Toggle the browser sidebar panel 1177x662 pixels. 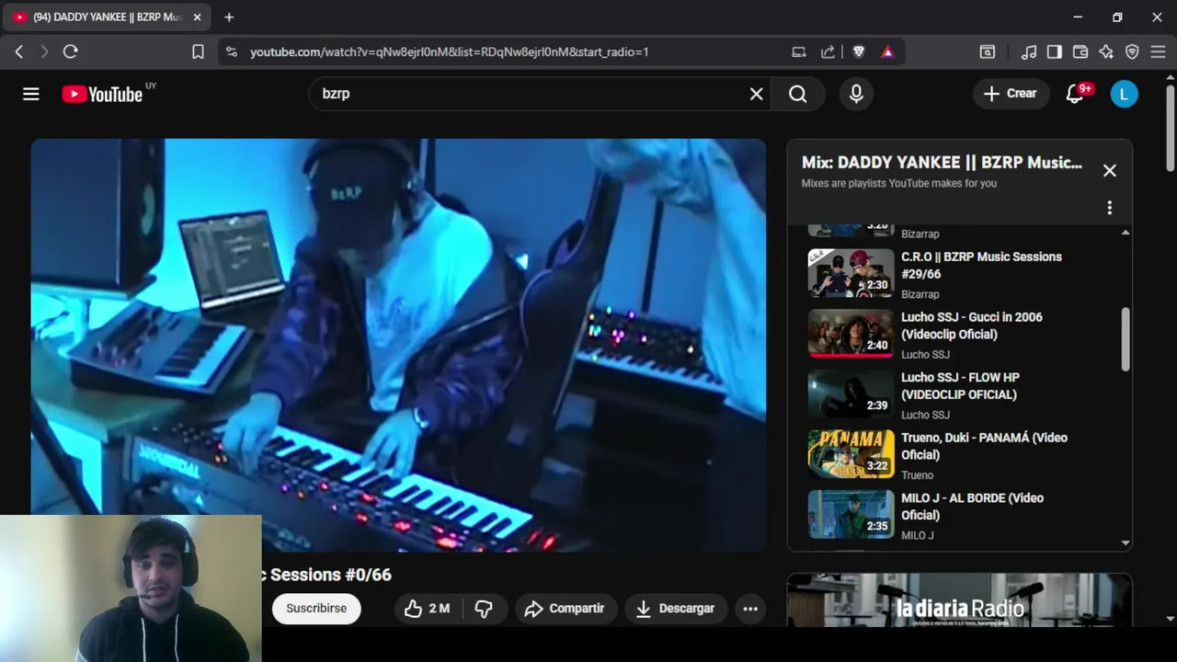(1055, 52)
